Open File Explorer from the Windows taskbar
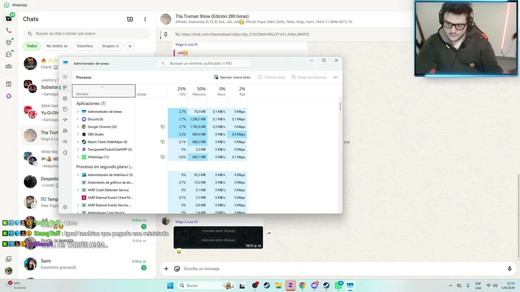The height and width of the screenshot is (292, 520). click(279, 286)
